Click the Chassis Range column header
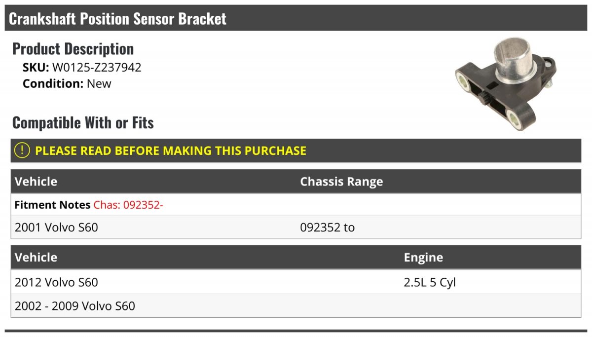Viewport: 592px width, 337px height. tap(341, 182)
